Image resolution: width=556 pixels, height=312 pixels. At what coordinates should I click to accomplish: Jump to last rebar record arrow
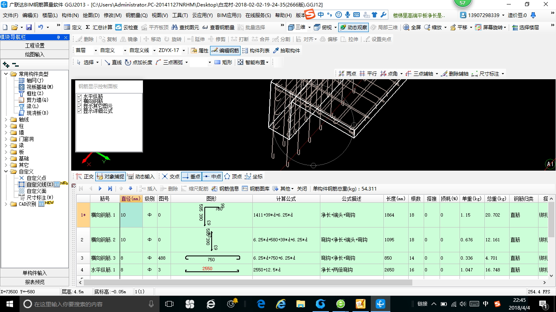(110, 188)
